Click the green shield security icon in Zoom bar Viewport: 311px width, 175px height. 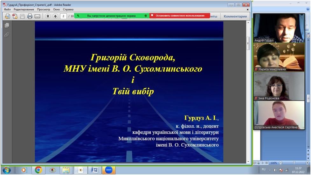point(146,16)
